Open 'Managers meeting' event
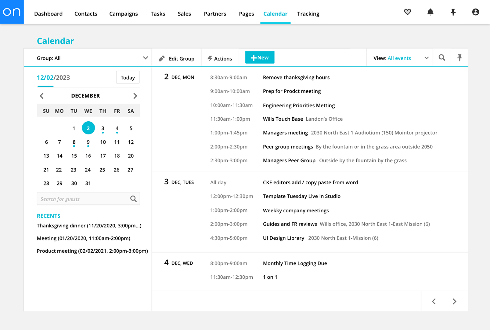490x330 pixels. click(x=285, y=133)
